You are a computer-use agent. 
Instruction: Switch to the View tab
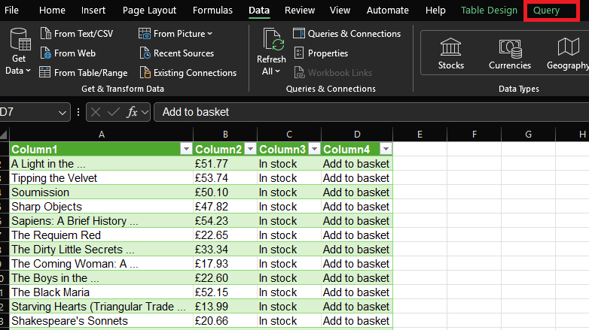click(340, 10)
